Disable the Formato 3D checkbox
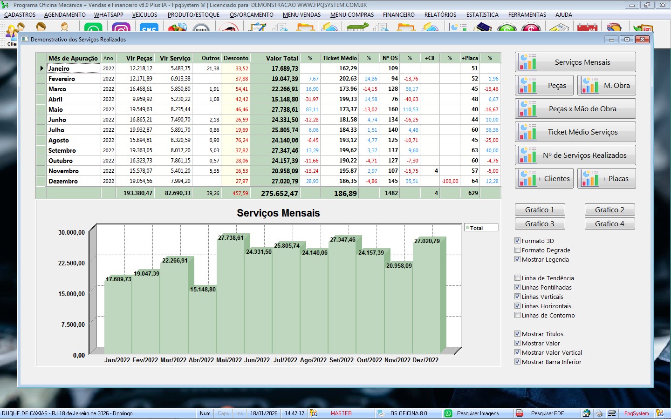Viewport: 671px width, 419px height. pyautogui.click(x=517, y=241)
